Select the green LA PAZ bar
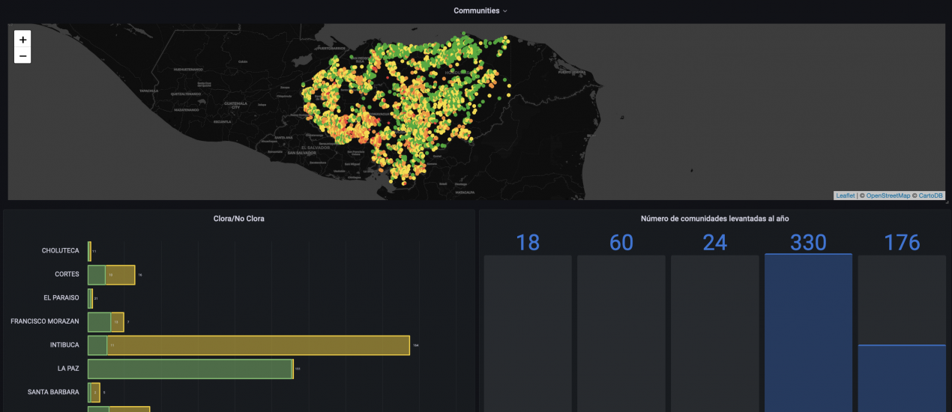The image size is (952, 412). coord(190,369)
